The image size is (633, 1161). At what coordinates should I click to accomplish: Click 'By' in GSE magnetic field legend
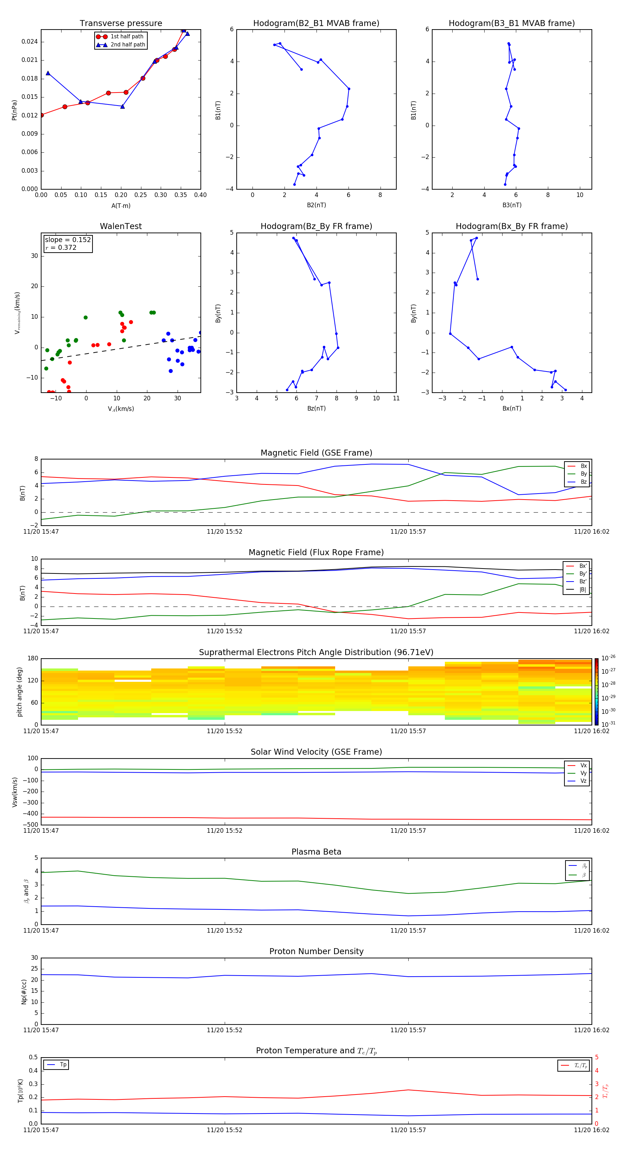[577, 474]
